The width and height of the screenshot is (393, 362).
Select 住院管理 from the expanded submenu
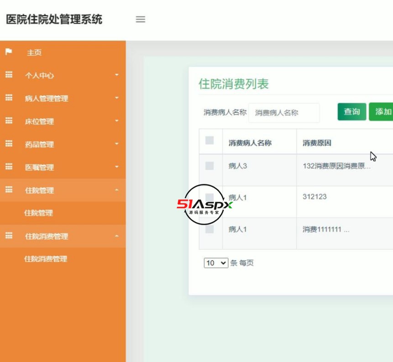point(38,213)
